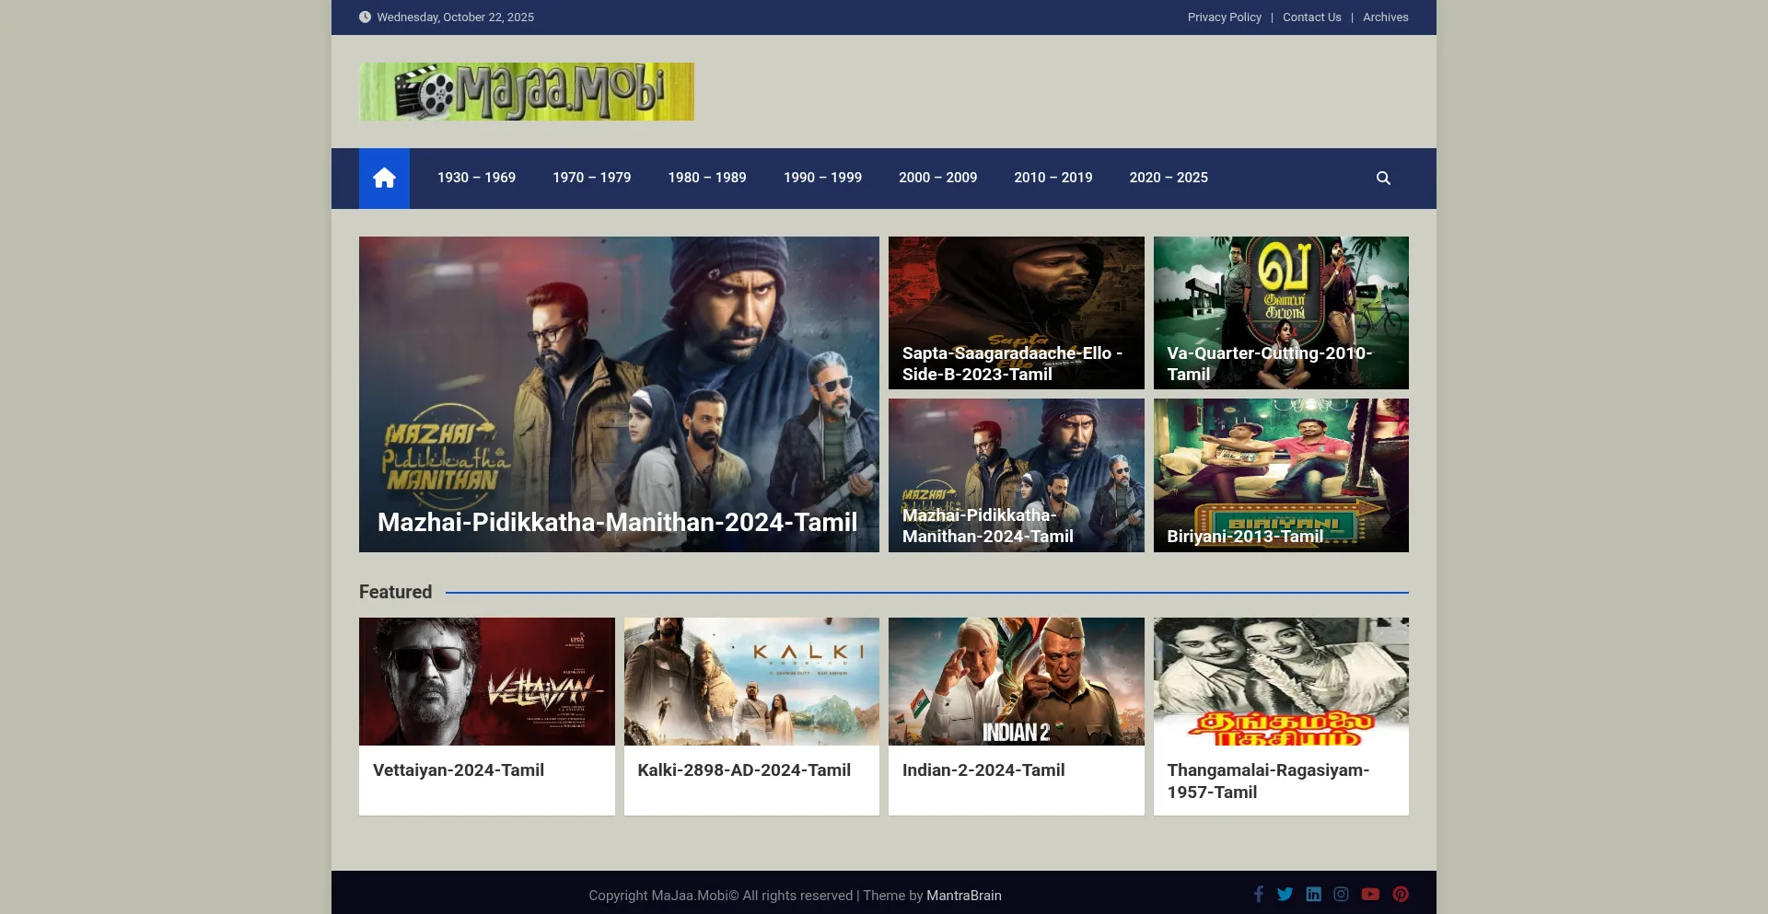Click the MaJaa.Mobi site logo
Image resolution: width=1768 pixels, height=914 pixels.
[x=526, y=91]
